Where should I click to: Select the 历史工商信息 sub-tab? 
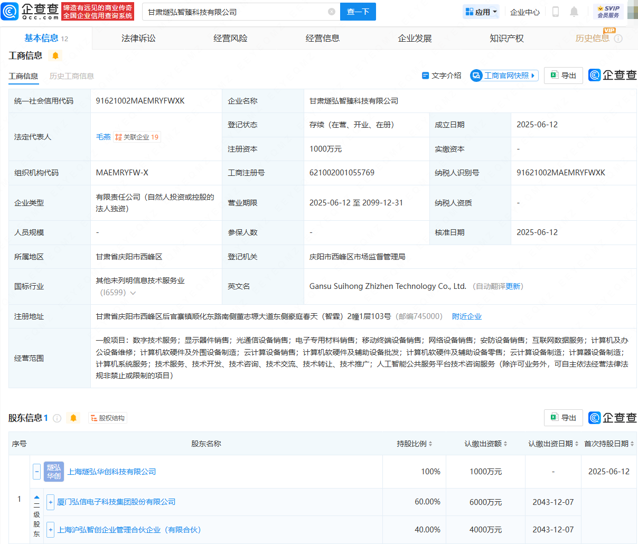click(72, 76)
